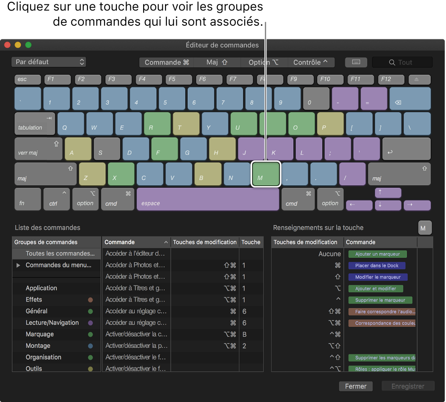
Task: Click the left arrow key
Action: 359,205
